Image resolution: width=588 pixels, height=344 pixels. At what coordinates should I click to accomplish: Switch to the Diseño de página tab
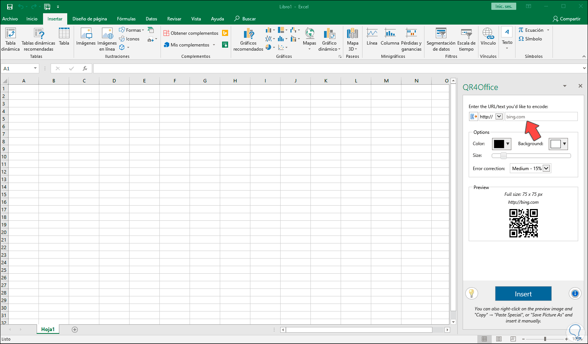coord(90,19)
